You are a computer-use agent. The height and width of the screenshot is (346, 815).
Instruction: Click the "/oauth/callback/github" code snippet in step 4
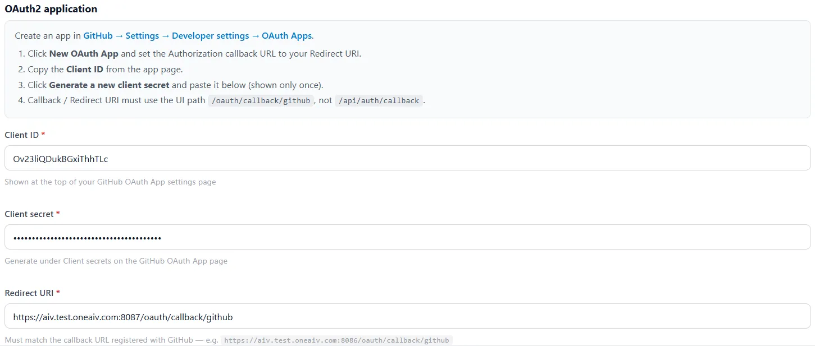pos(260,101)
